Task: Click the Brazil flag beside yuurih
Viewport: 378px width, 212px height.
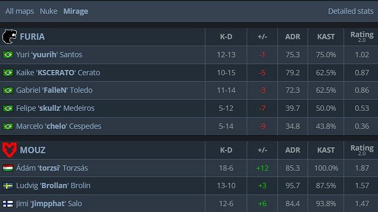Action: click(x=8, y=55)
